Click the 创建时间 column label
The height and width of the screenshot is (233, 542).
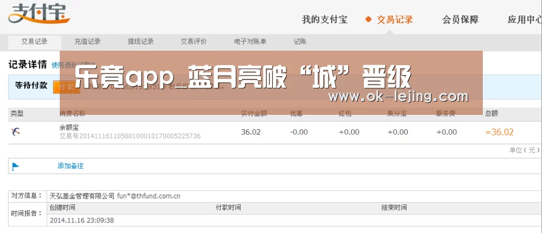tap(62, 208)
